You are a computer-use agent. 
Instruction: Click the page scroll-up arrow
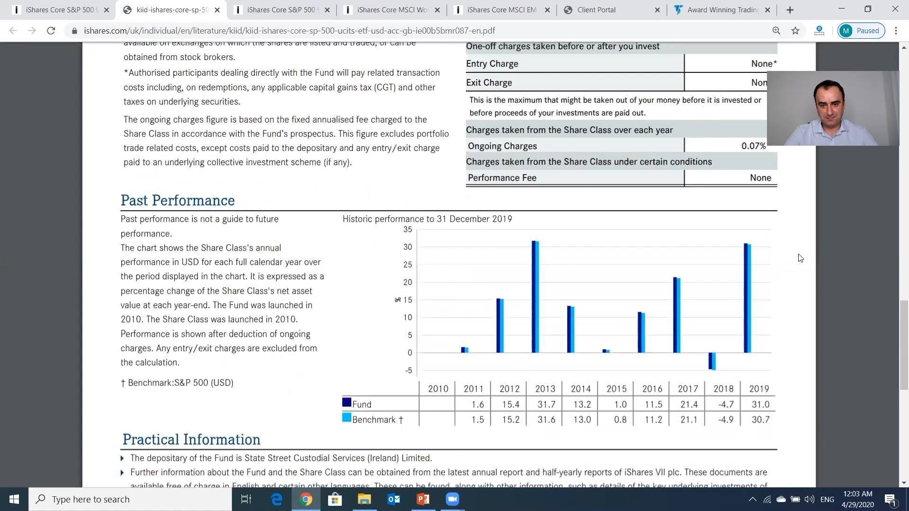(904, 47)
